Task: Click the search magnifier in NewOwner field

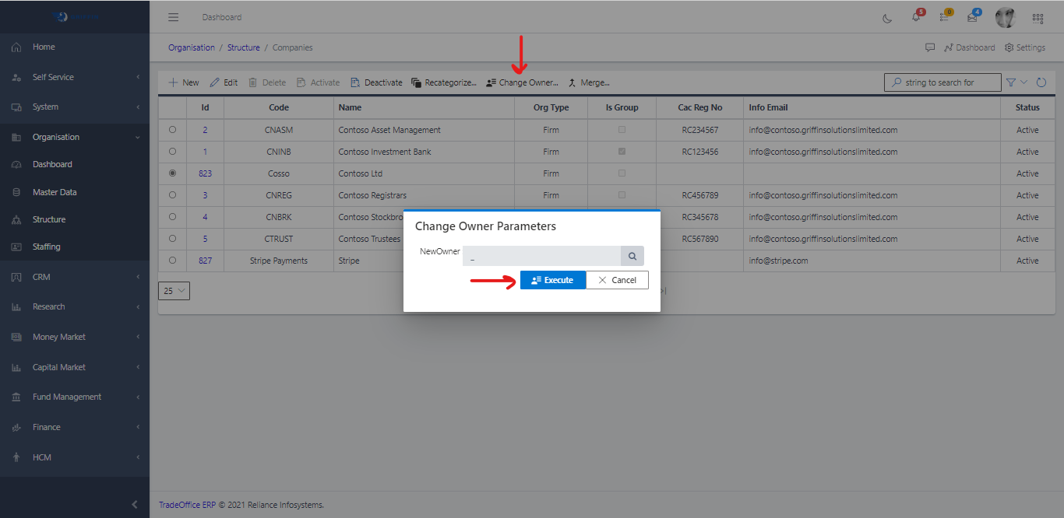Action: pos(632,256)
